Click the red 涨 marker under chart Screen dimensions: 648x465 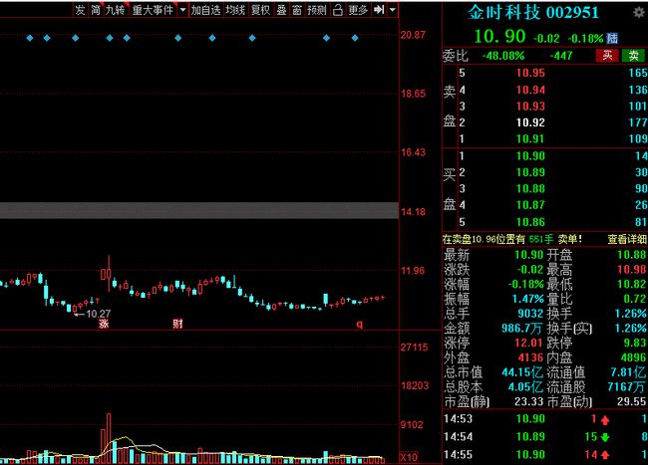103,324
